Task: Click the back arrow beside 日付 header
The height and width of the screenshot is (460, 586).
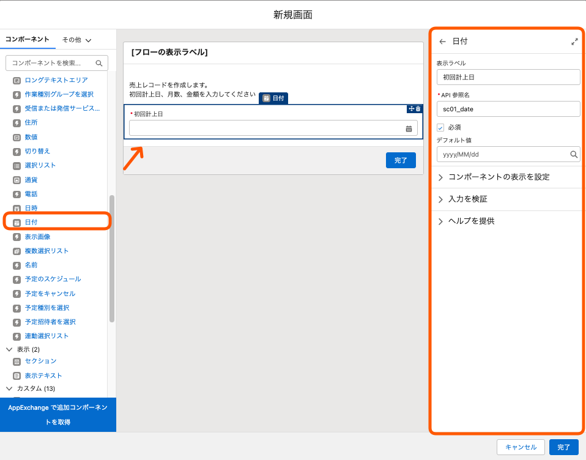Action: pos(442,42)
